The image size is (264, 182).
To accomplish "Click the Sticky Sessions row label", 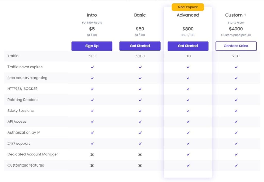I will coord(21,111).
